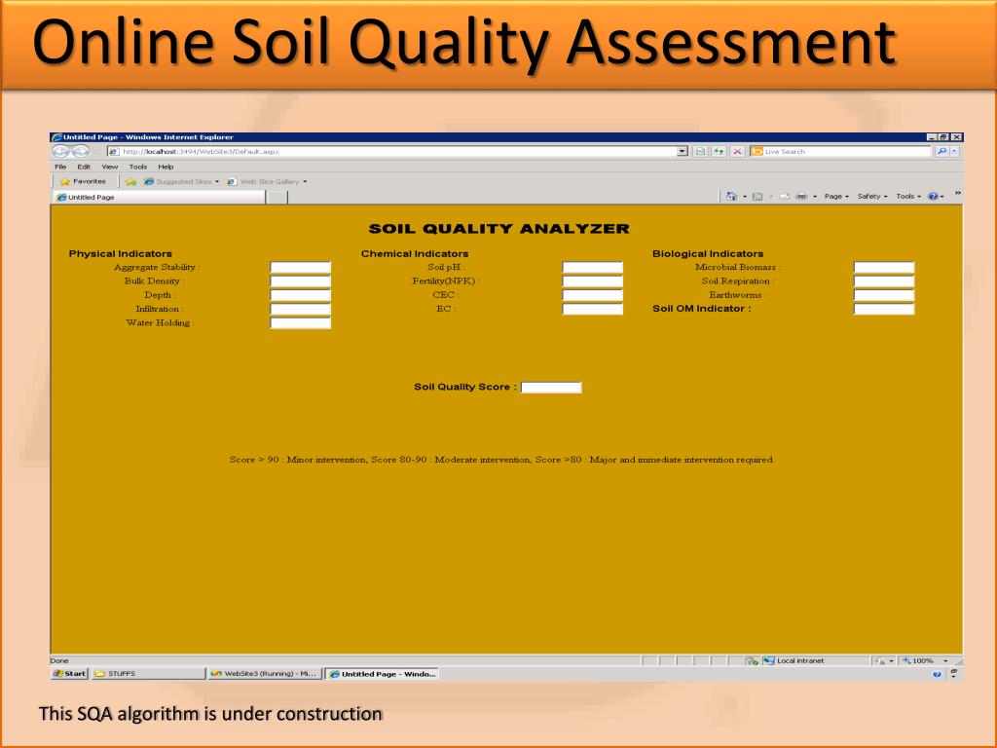Click the Microbial Biomass input field

884,267
